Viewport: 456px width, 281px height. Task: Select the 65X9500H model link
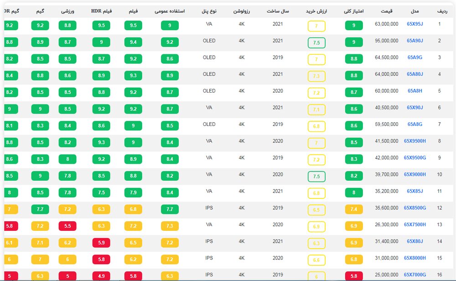click(415, 141)
